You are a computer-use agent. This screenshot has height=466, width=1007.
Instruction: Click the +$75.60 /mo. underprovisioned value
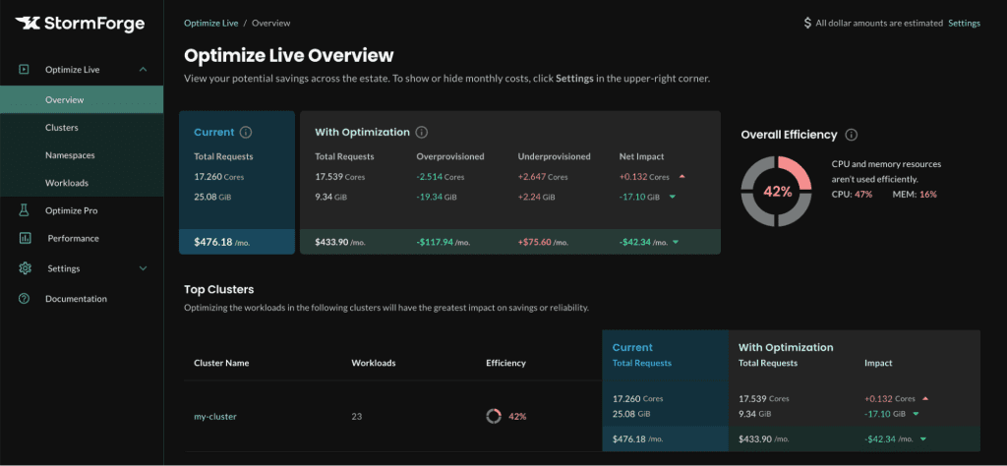[545, 242]
